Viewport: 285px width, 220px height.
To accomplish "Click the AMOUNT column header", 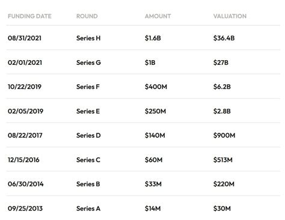I will coord(158,16).
